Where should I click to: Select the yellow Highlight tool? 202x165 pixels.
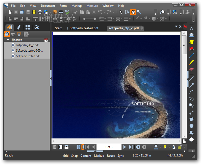(x=191, y=62)
